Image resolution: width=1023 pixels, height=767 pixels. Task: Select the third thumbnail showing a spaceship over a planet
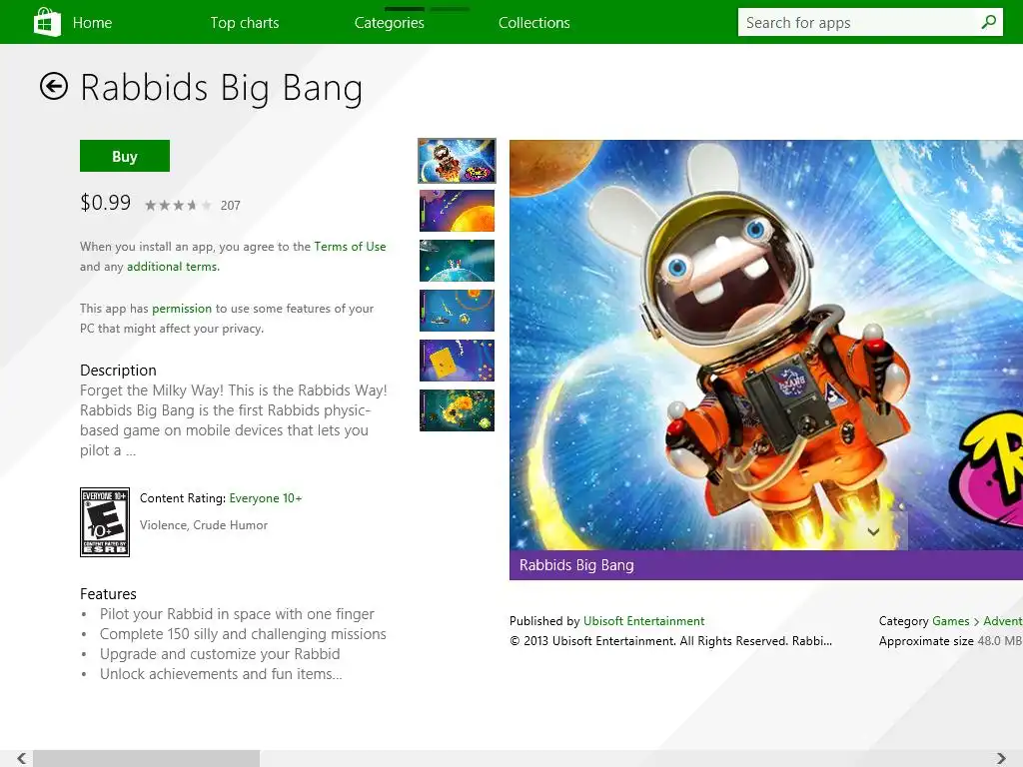457,261
